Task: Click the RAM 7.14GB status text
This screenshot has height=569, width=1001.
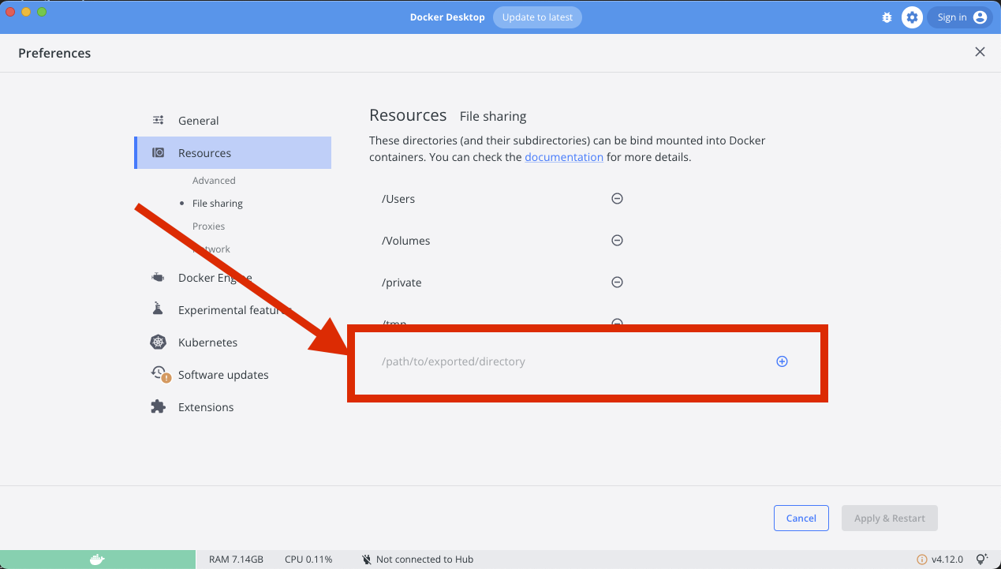Action: [x=236, y=560]
